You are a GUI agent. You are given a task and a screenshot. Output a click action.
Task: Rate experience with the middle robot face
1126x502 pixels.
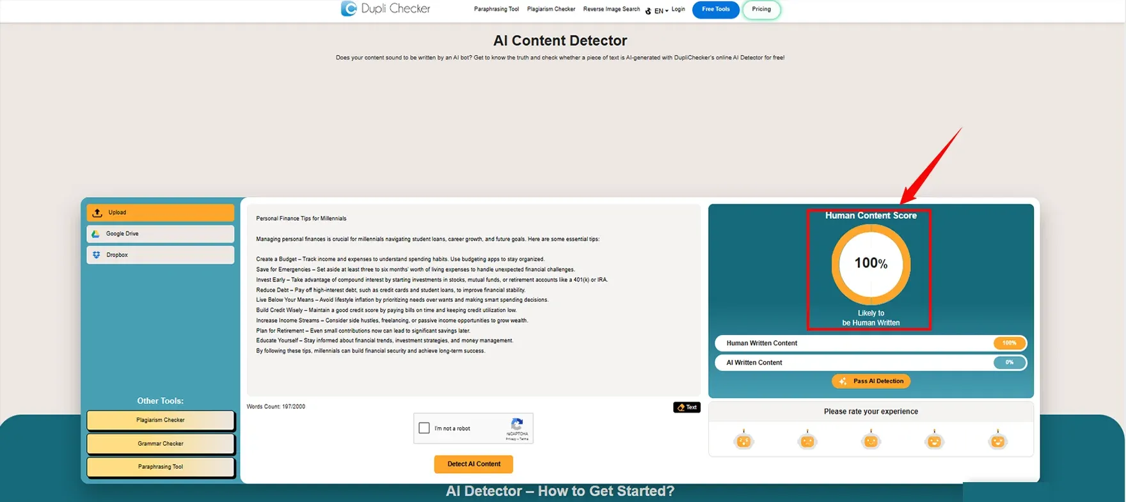(871, 440)
